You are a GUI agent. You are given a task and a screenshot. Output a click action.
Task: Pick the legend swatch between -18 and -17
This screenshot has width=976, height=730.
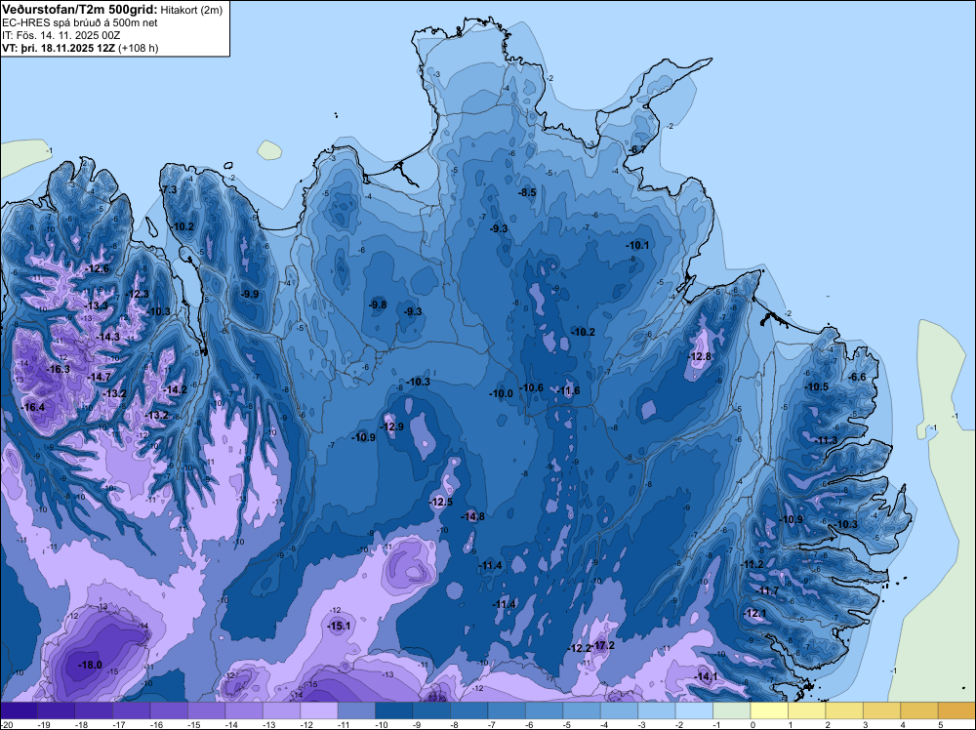(x=94, y=710)
